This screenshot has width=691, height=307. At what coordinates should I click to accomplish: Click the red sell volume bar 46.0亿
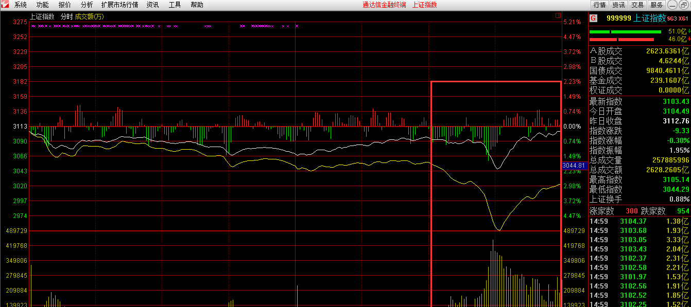point(621,40)
